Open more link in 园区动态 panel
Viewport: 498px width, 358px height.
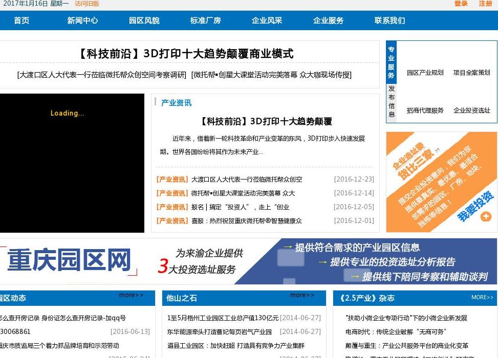click(131, 295)
